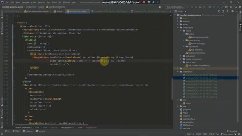Open the Problems tool window button
This screenshot has width=242, height=136.
pos(28,131)
